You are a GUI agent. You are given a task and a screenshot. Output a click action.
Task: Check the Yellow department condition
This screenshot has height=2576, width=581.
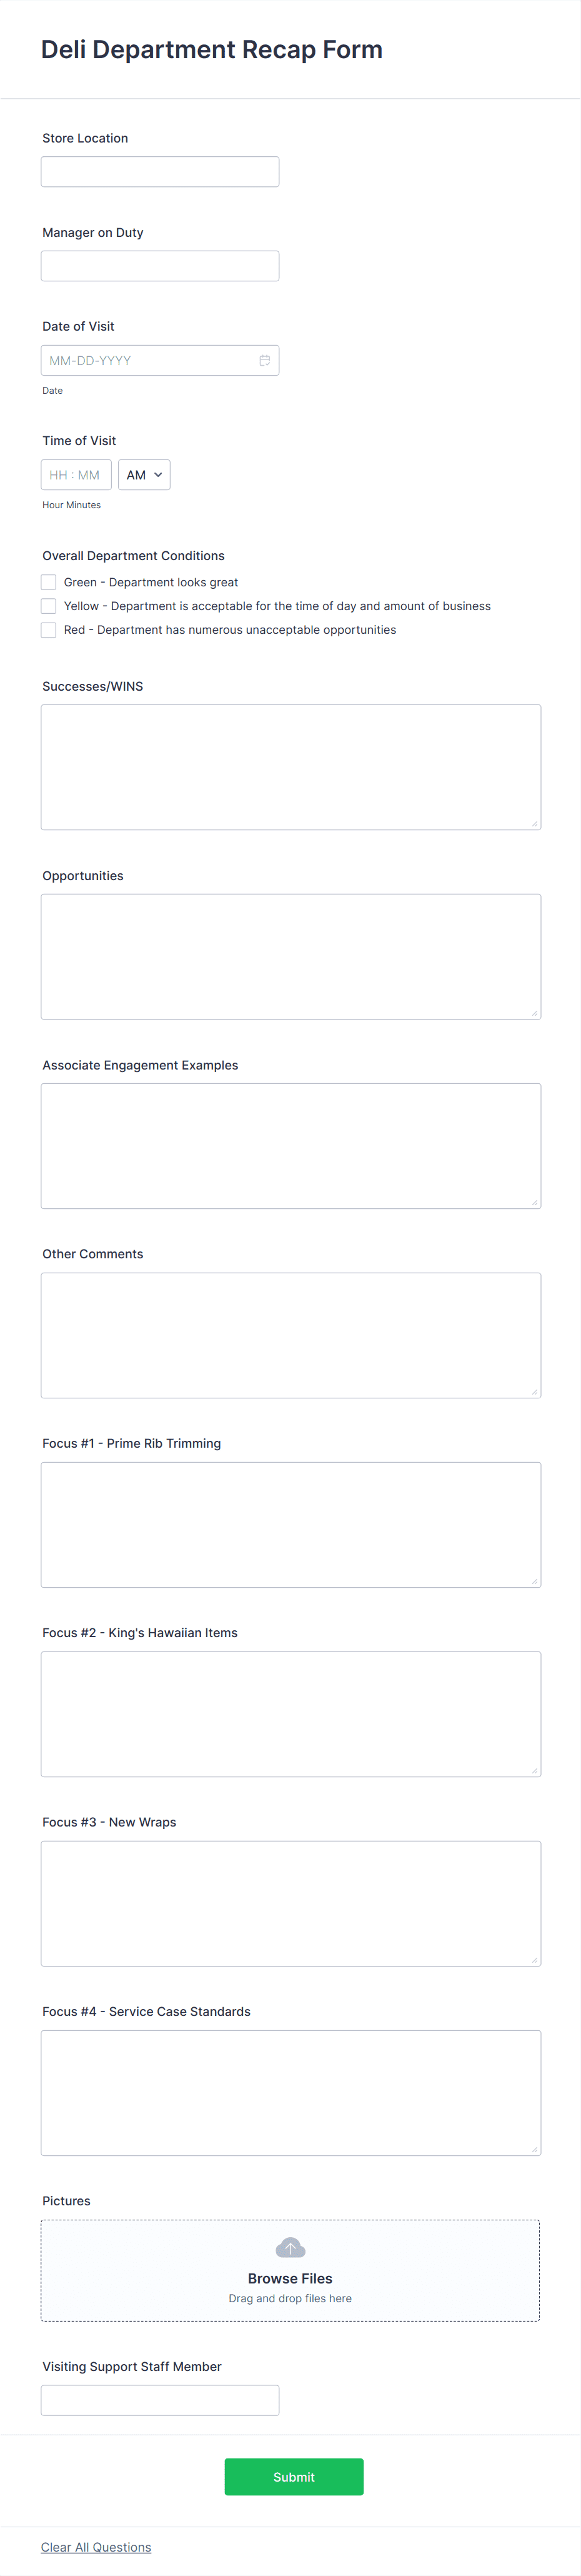coord(48,605)
